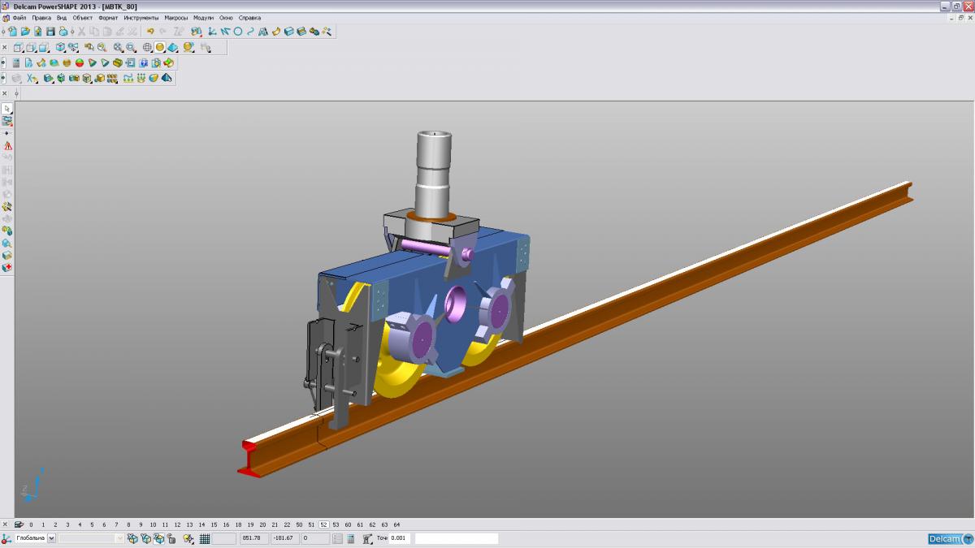This screenshot has height=548, width=975.
Task: Toggle active level 52
Action: coord(323,524)
